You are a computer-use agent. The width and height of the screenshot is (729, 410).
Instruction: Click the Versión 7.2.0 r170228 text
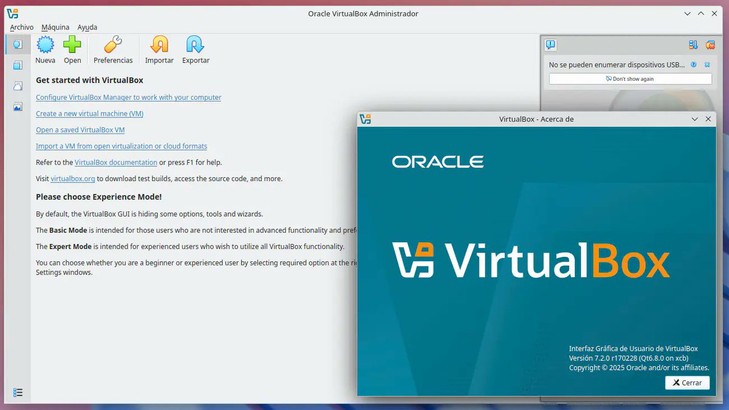click(x=629, y=358)
